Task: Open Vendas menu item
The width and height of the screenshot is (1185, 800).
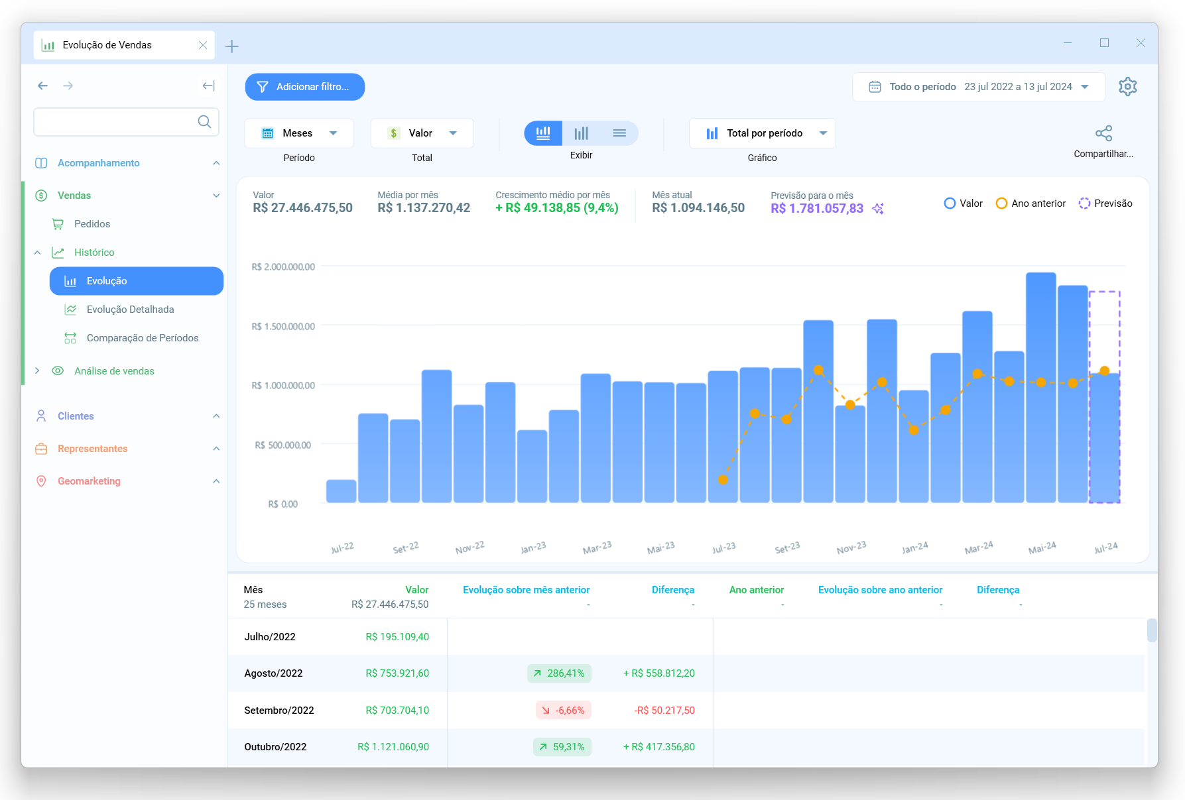Action: (74, 196)
